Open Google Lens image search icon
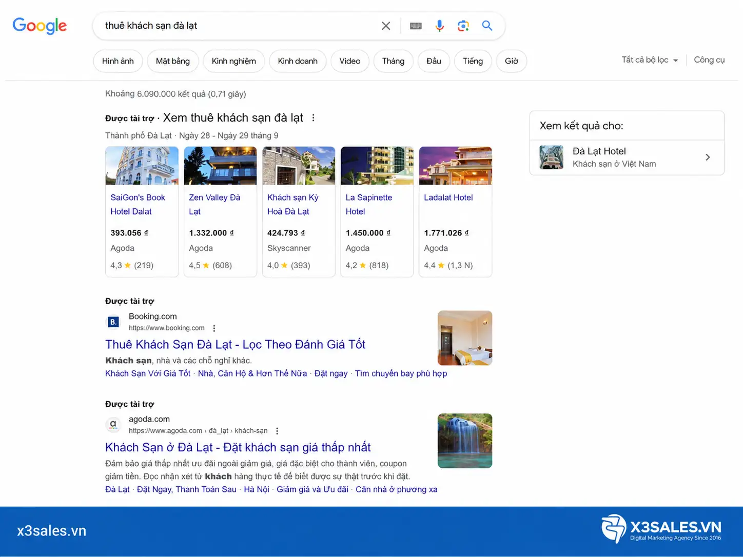The width and height of the screenshot is (743, 557). pos(463,26)
